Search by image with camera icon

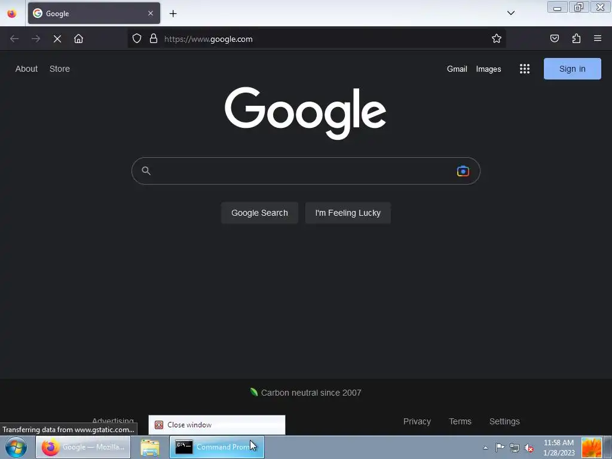463,171
